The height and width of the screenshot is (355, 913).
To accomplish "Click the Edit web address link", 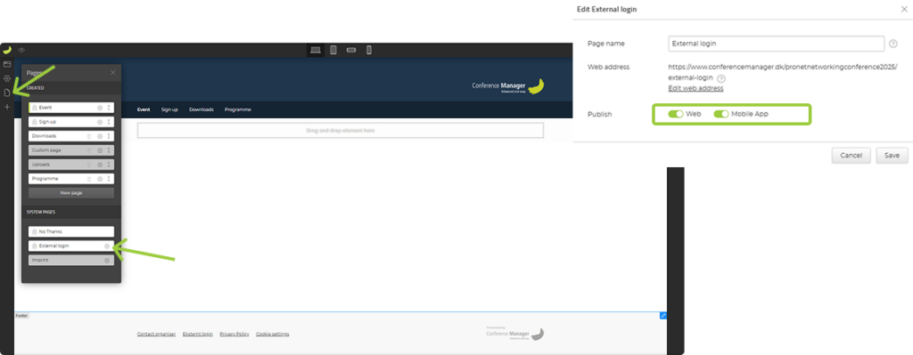I will (695, 88).
